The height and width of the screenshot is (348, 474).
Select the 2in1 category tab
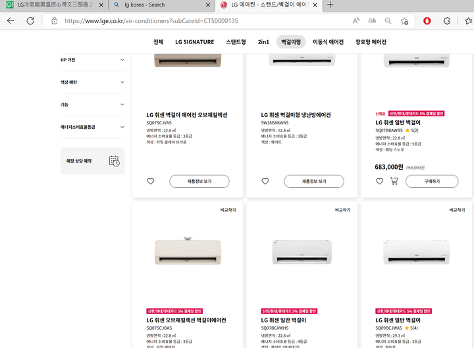263,42
